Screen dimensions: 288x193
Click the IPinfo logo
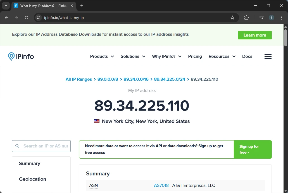pos(21,56)
